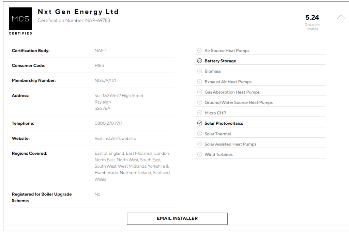Click the Solar Thermal label
The image size is (349, 233).
(218, 134)
